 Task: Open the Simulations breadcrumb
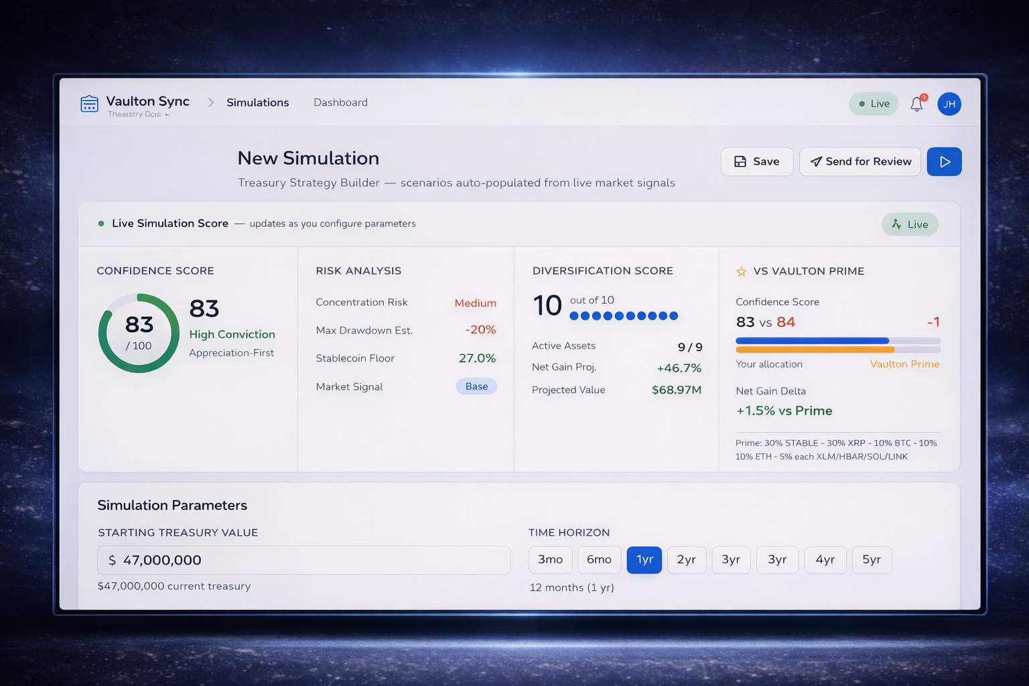coord(257,102)
